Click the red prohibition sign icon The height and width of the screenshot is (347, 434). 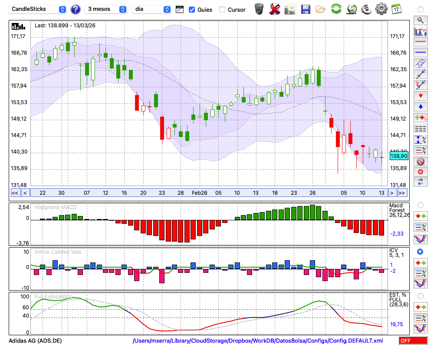[421, 161]
